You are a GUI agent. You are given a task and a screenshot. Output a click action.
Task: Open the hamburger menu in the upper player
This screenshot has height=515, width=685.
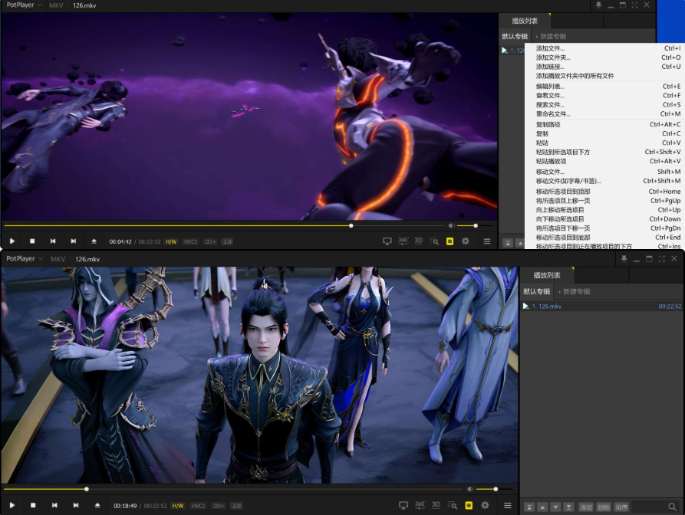[487, 241]
